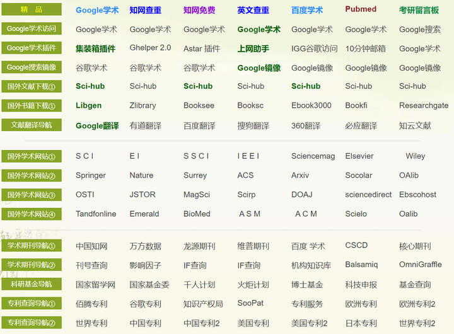
Task: Click the 文献翻译导航 category button
Action: click(32, 125)
